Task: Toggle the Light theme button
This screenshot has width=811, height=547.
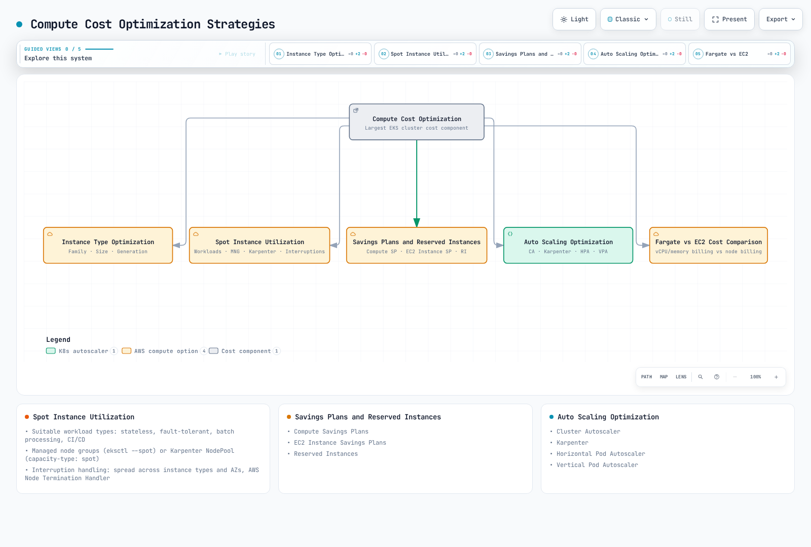Action: coord(574,19)
